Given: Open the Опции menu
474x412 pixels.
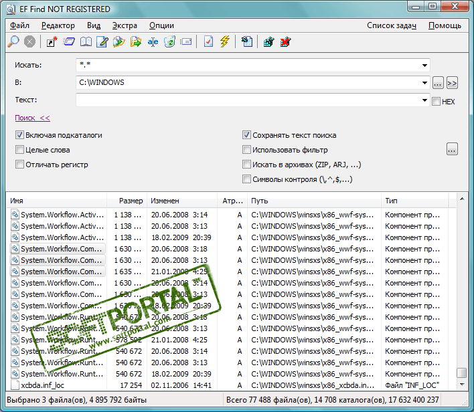Looking at the screenshot, I should [161, 25].
